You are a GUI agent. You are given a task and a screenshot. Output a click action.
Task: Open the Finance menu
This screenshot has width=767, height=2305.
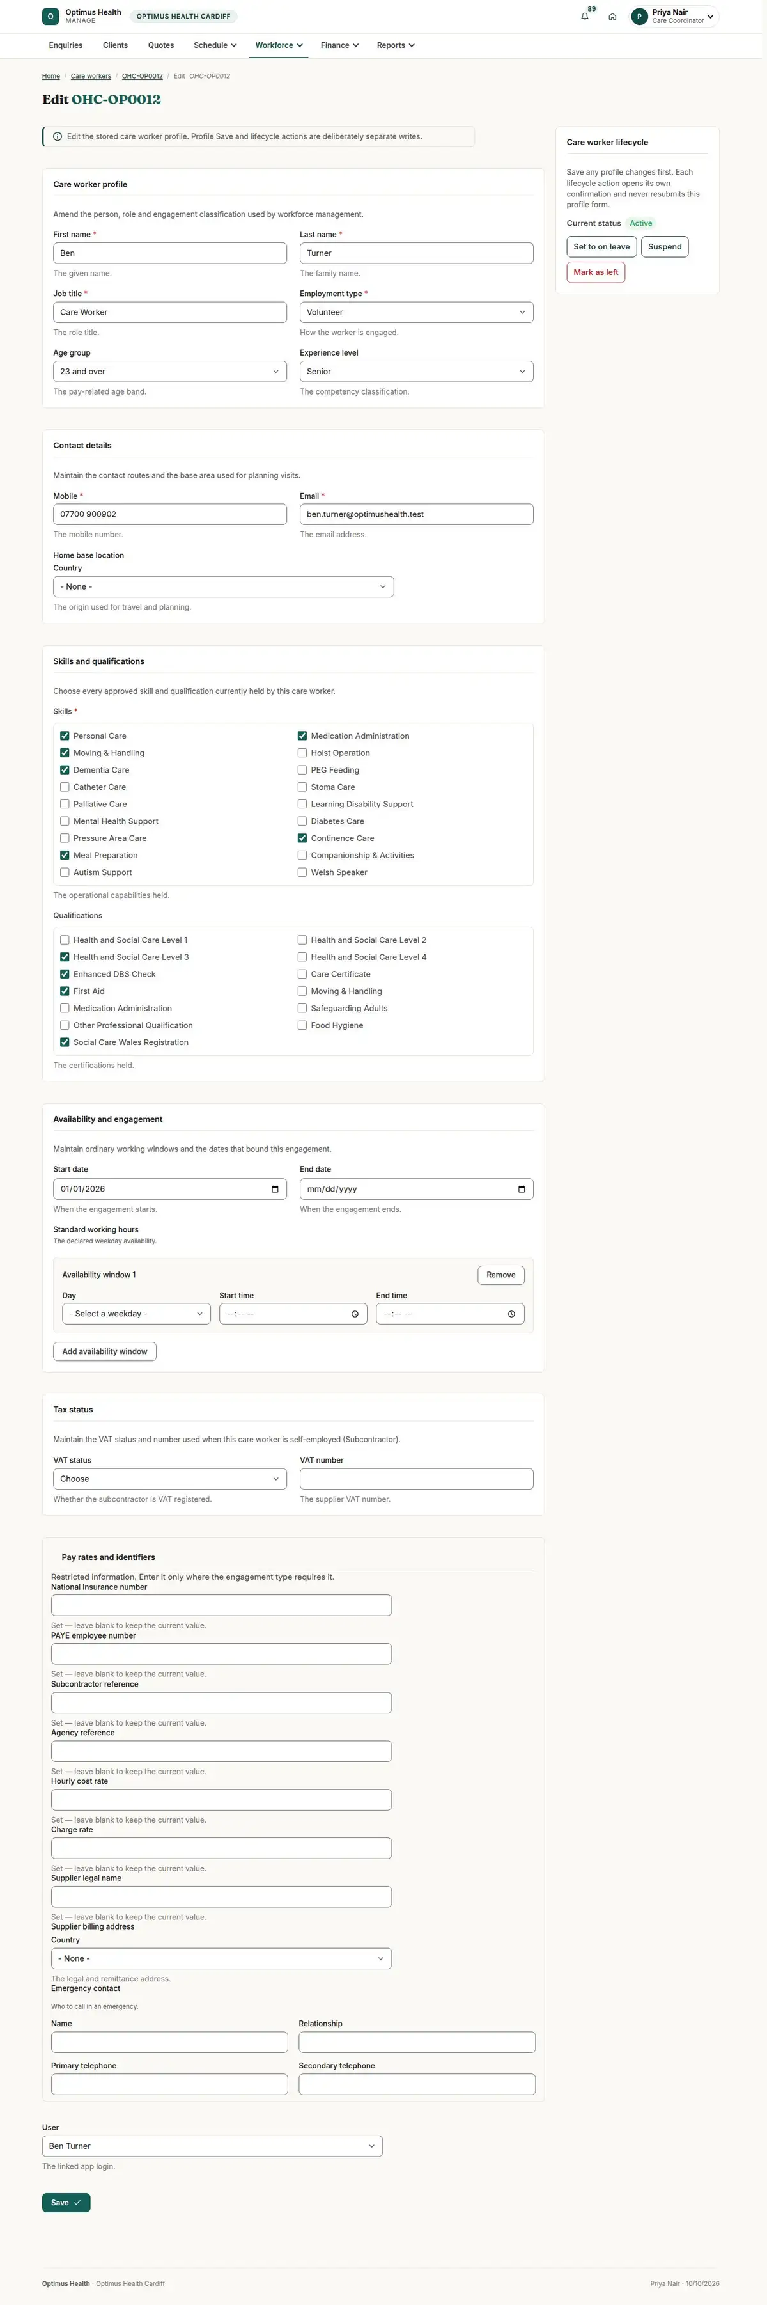(x=339, y=45)
